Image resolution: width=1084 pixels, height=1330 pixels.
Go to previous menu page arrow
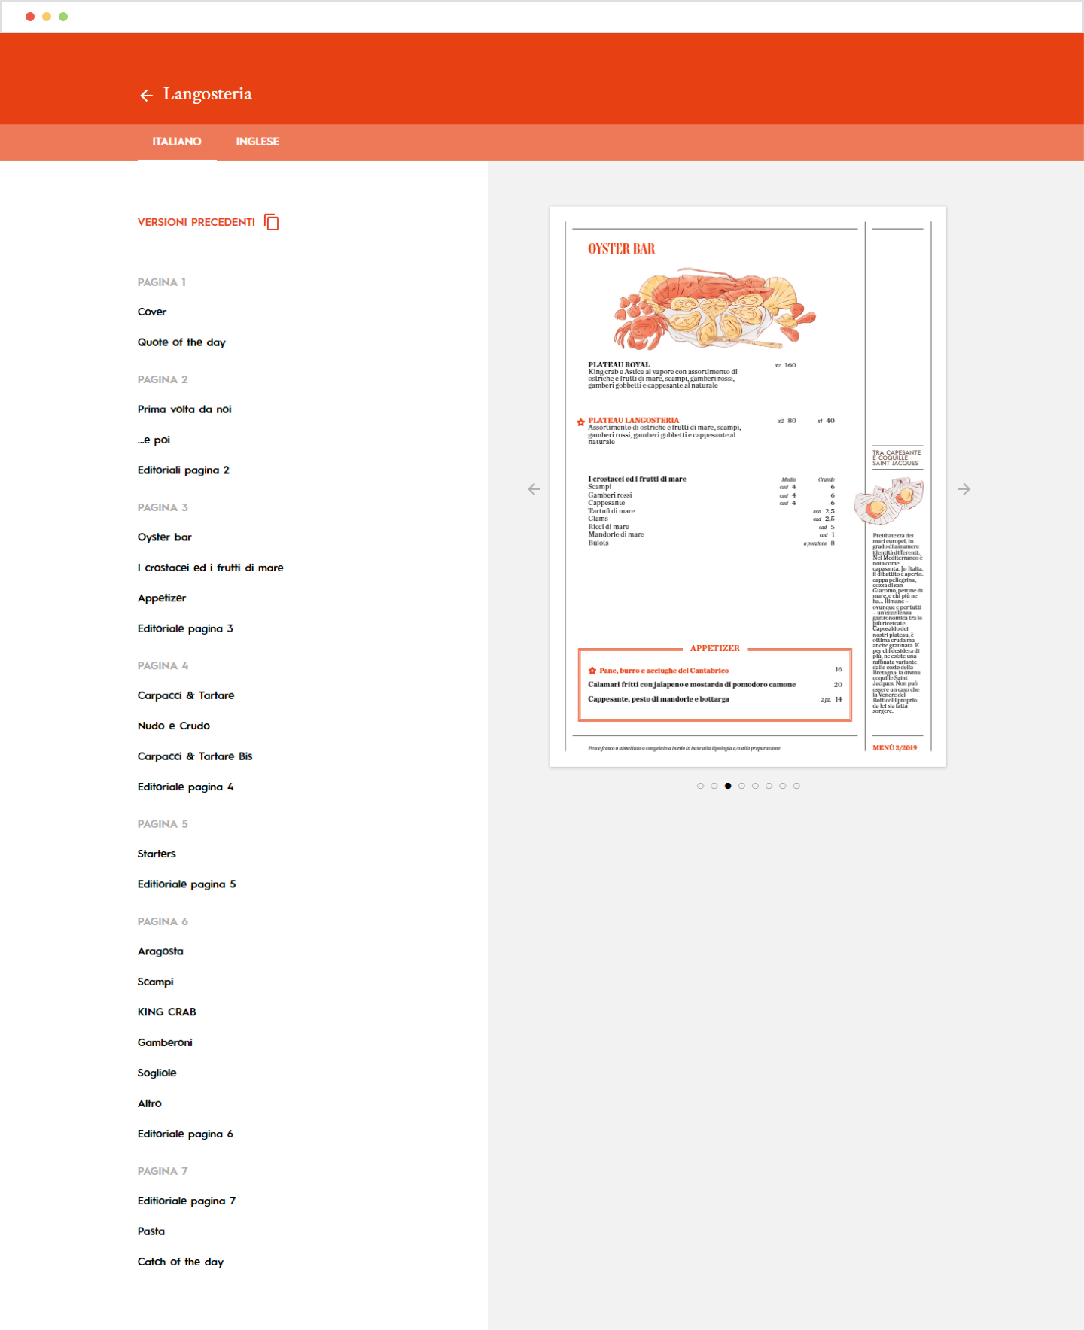pyautogui.click(x=534, y=489)
